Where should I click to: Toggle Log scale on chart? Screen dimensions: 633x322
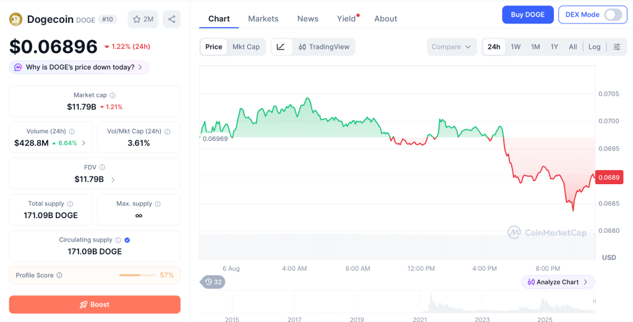coord(594,47)
